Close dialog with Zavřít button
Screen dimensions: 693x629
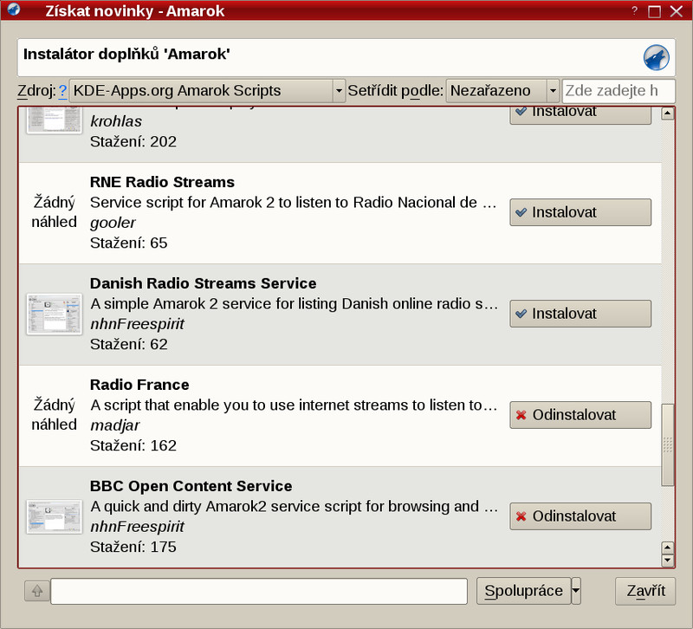[645, 591]
